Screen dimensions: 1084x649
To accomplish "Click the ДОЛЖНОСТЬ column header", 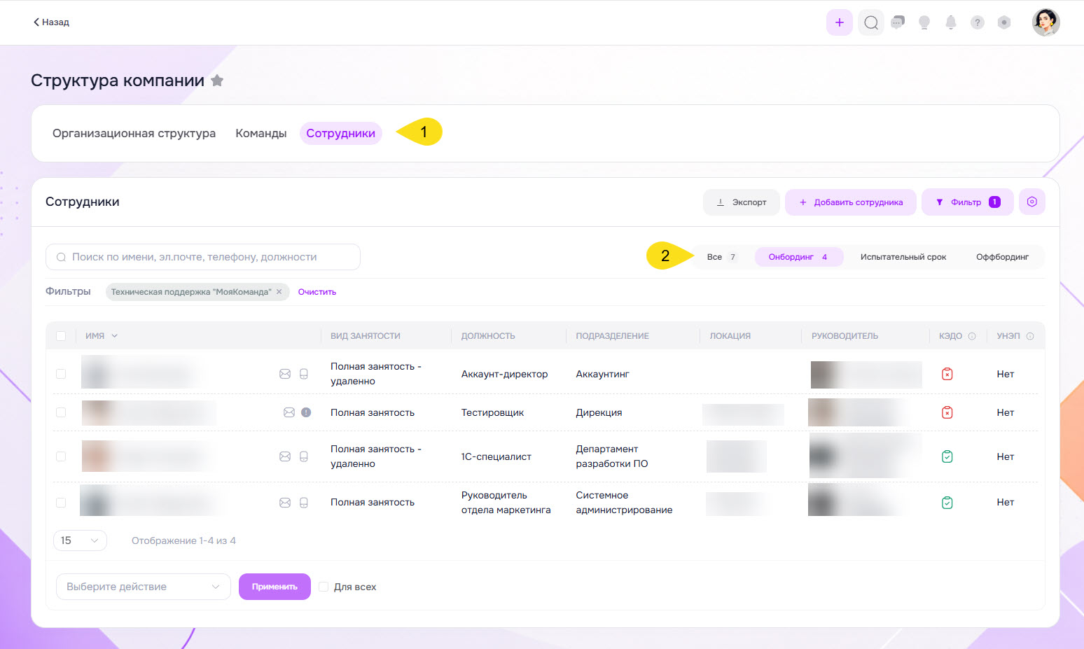I will [x=488, y=336].
